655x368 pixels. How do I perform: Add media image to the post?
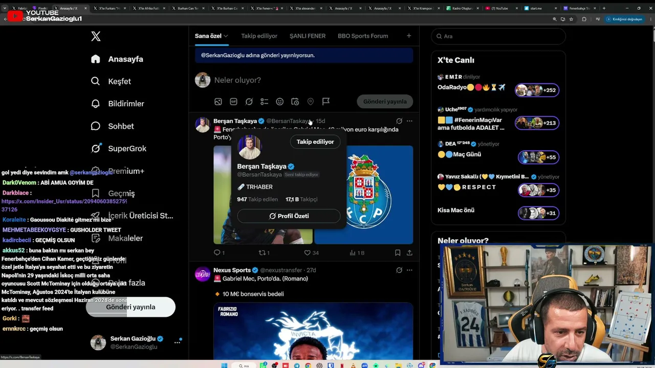click(218, 102)
